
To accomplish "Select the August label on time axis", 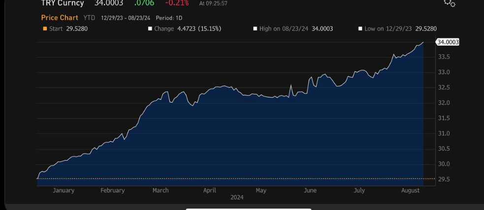I will [410, 190].
